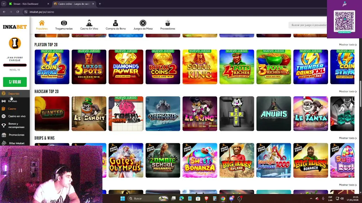Viewport: 362px width, 203px height.
Task: Launch the Stormforged game
Action: tap(163, 114)
